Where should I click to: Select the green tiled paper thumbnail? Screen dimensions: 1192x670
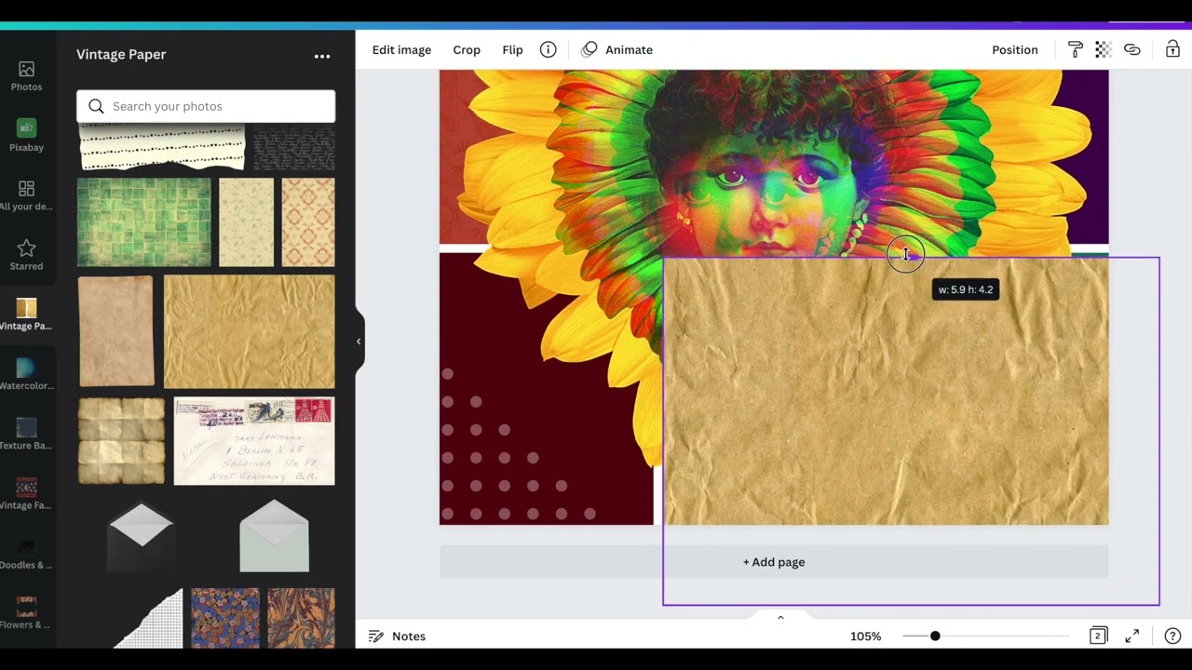pos(144,222)
